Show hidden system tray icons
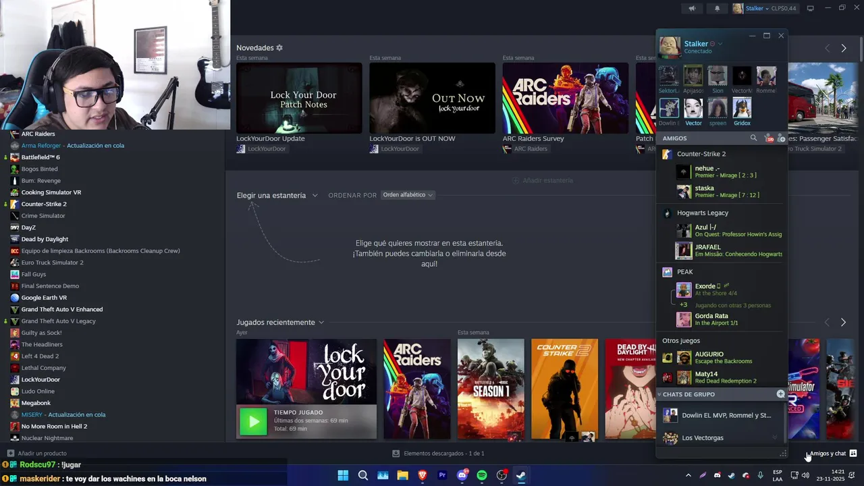 (x=688, y=475)
